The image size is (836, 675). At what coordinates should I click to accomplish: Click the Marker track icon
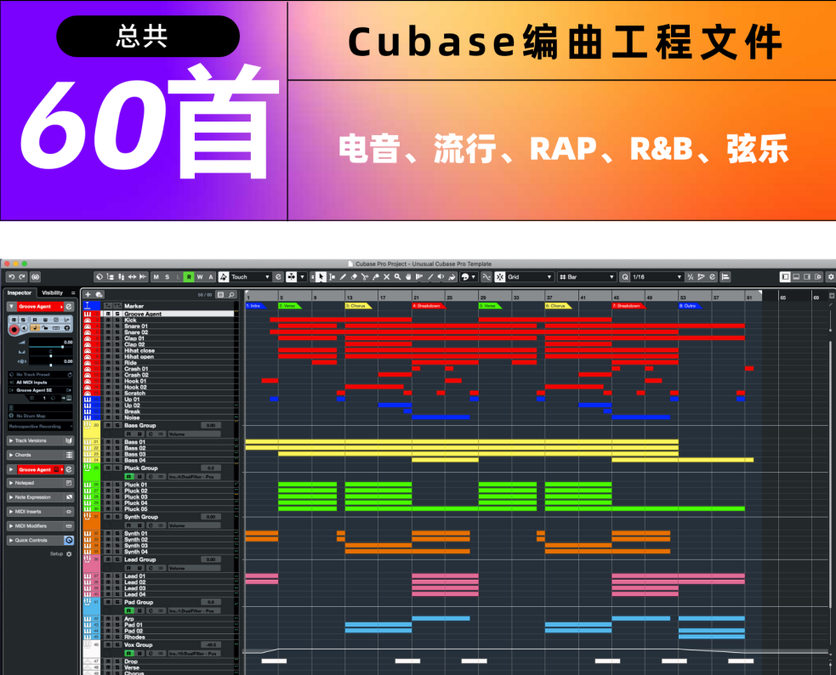(88, 306)
